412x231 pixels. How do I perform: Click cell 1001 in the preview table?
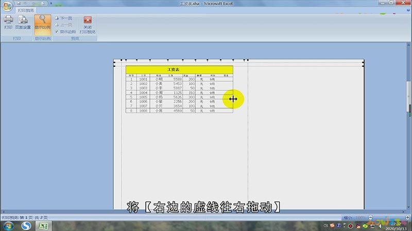[x=143, y=79]
